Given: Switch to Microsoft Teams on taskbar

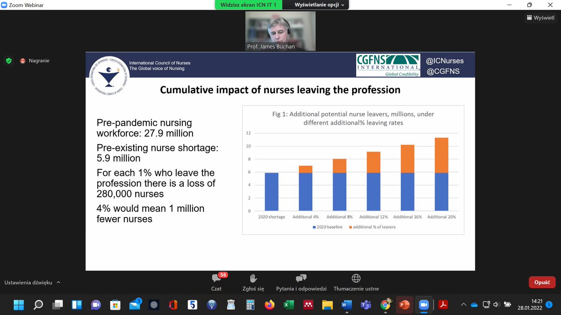Looking at the screenshot, I should [x=366, y=305].
